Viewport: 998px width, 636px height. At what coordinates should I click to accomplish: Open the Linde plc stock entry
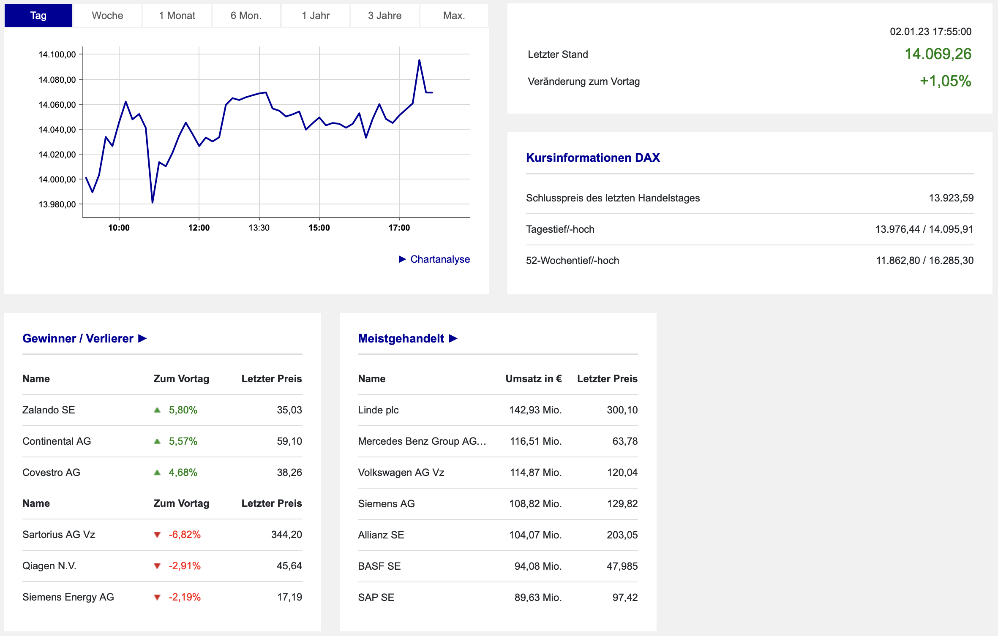coord(378,410)
